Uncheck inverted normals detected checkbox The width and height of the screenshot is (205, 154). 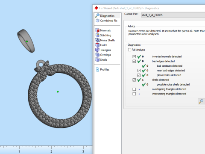tap(134, 56)
